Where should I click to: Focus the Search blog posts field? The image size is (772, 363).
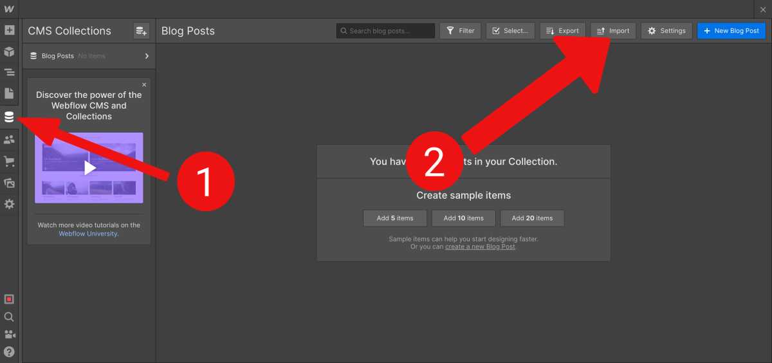tap(385, 30)
